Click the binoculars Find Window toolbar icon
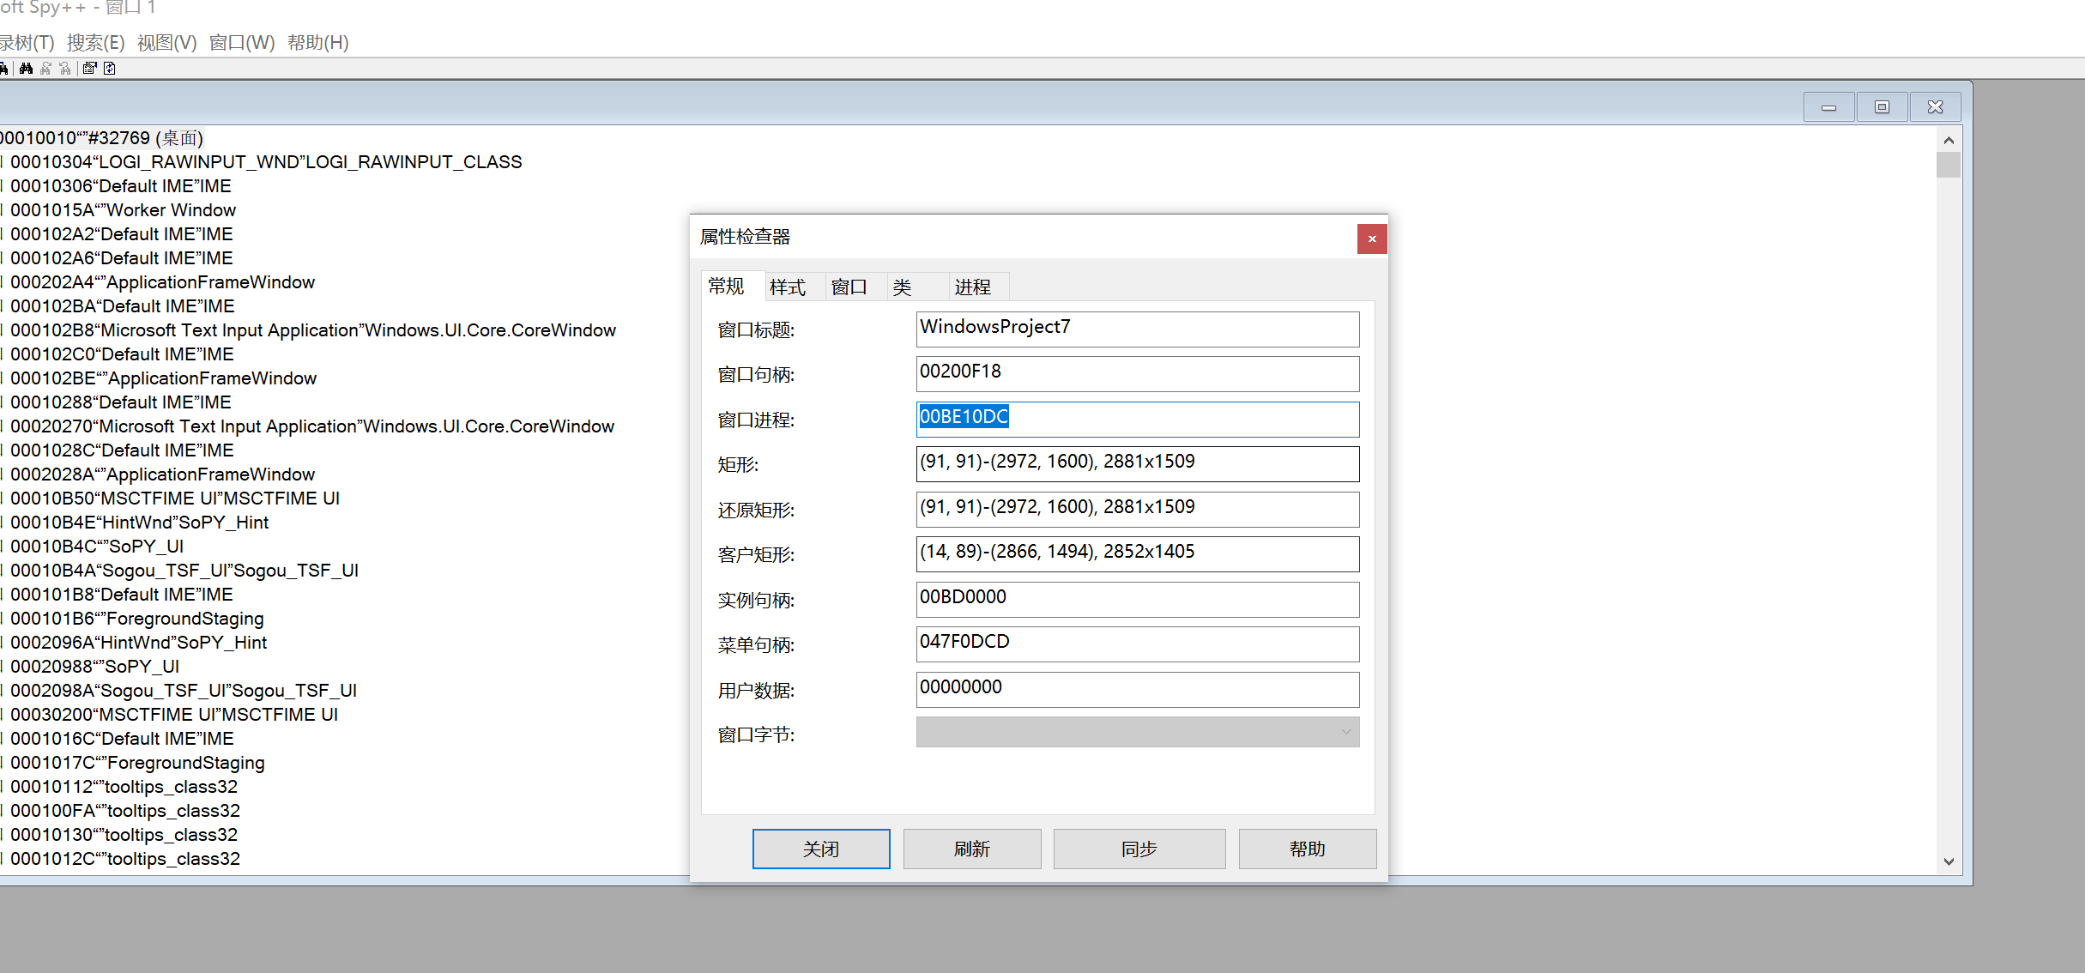The image size is (2085, 973). click(x=26, y=69)
